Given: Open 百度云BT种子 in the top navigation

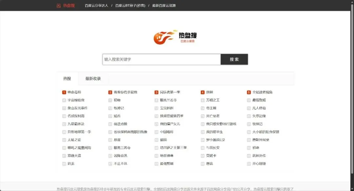Looking at the screenshot, I should (130, 6).
